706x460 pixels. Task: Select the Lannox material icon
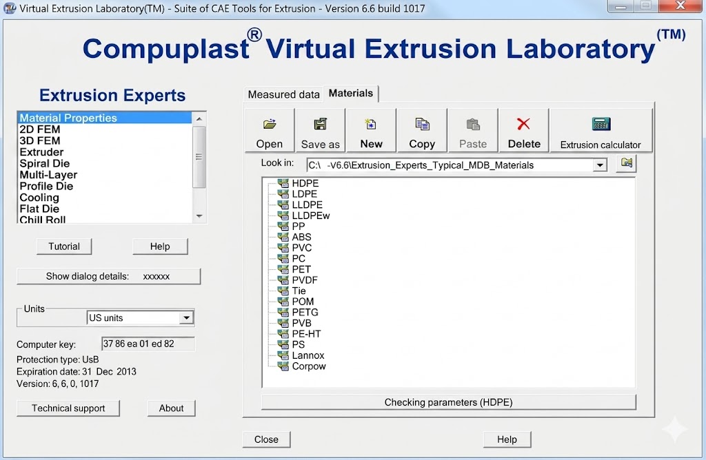(x=283, y=356)
